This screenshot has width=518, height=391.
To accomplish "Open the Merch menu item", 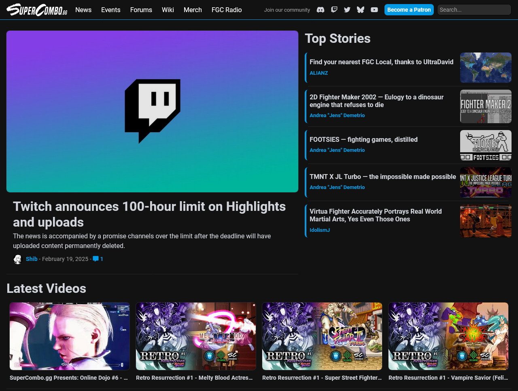I will click(x=193, y=10).
